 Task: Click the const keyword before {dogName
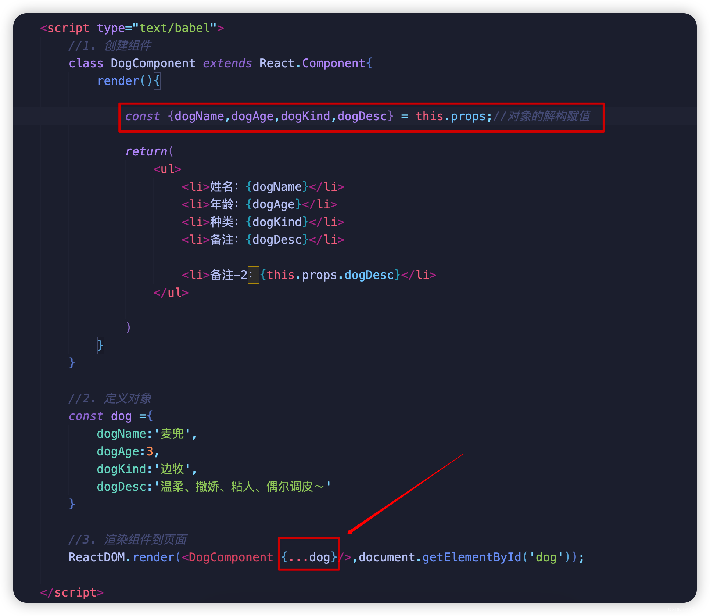point(142,116)
